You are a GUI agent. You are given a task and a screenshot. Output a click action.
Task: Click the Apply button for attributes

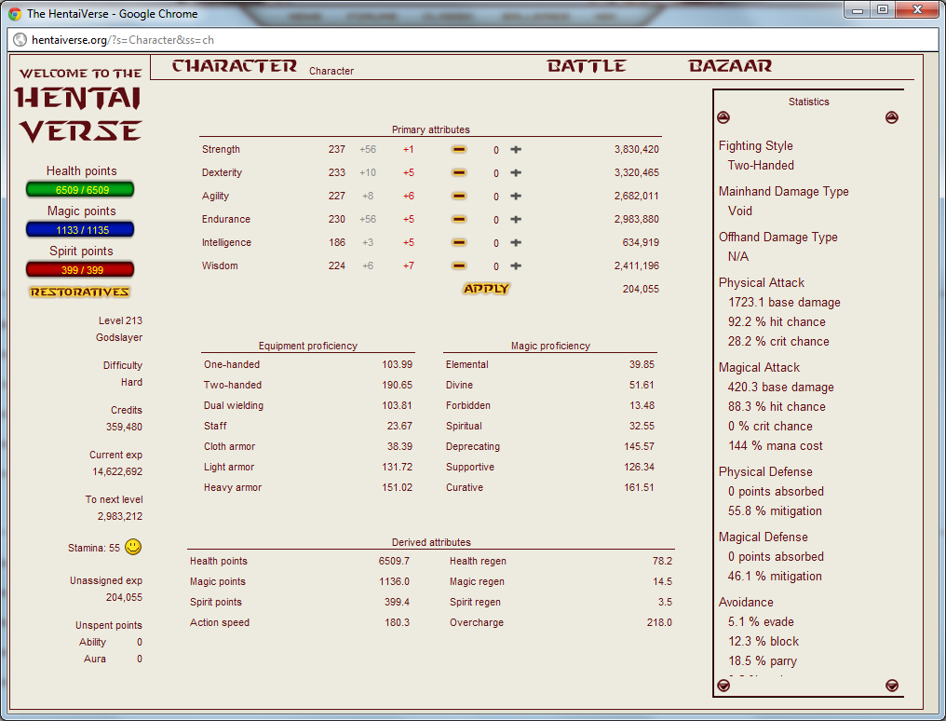[486, 289]
